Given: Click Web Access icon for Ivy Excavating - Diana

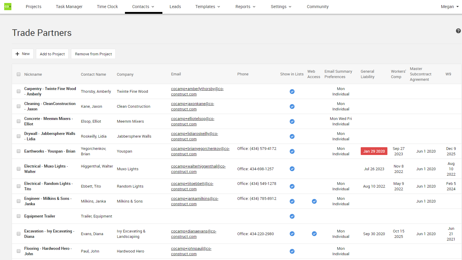Looking at the screenshot, I should (x=314, y=234).
